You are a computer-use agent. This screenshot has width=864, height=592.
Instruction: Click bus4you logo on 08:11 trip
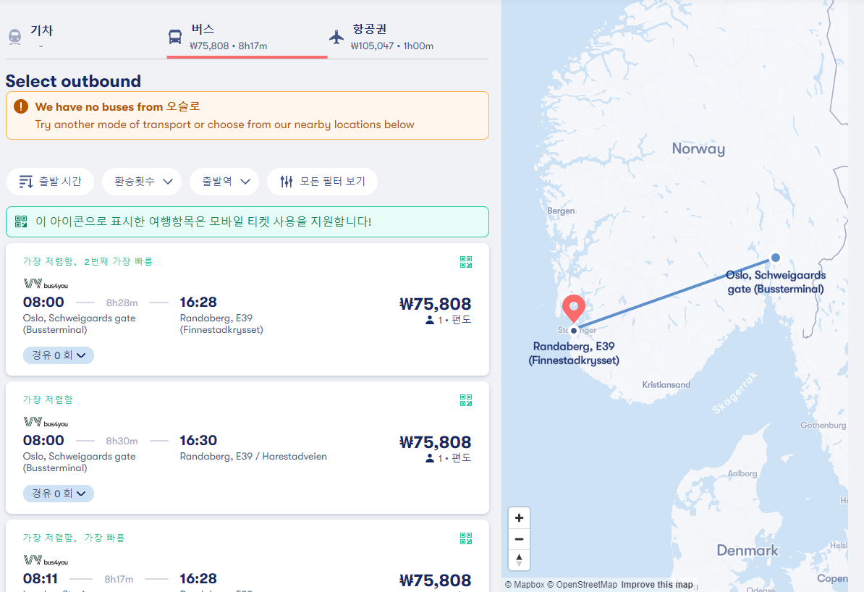click(46, 561)
